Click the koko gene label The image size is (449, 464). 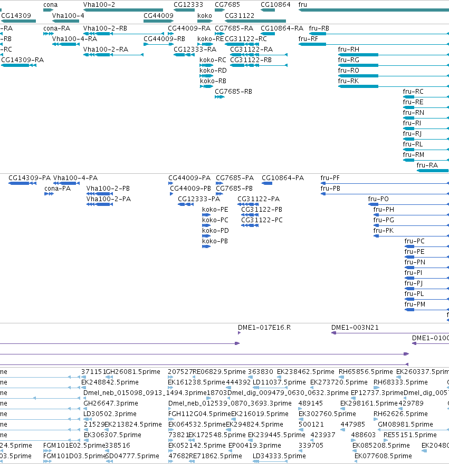(x=205, y=16)
